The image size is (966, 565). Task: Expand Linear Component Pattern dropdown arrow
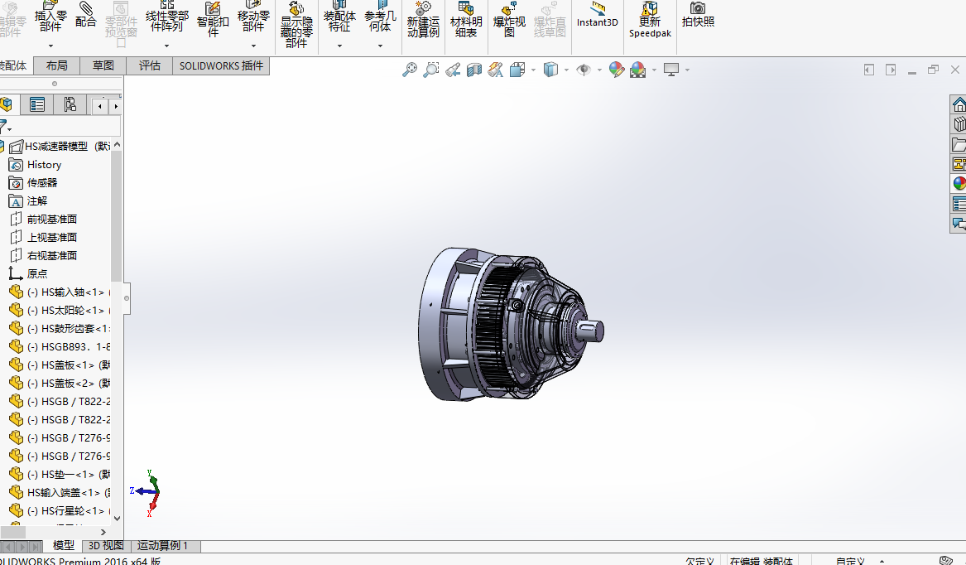(166, 46)
